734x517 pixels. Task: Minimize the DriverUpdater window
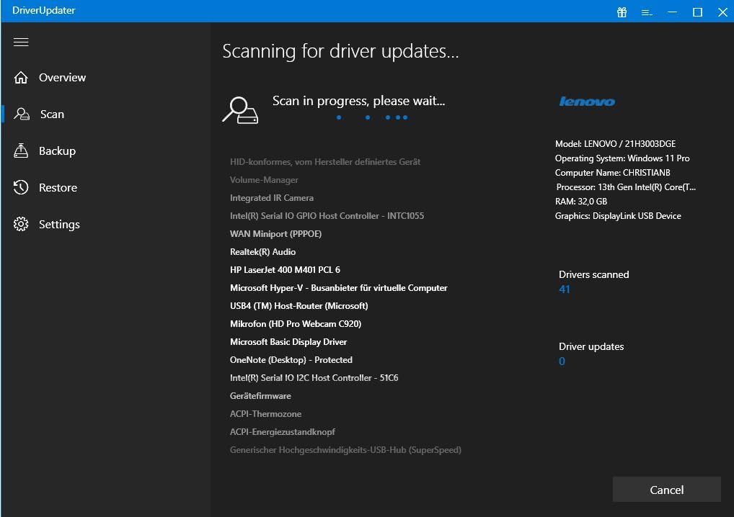pyautogui.click(x=672, y=12)
